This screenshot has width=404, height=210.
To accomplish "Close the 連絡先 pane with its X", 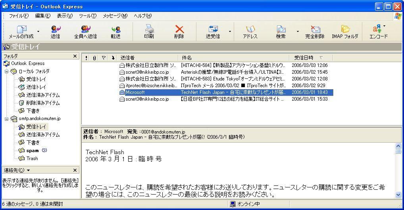I will tap(75, 170).
